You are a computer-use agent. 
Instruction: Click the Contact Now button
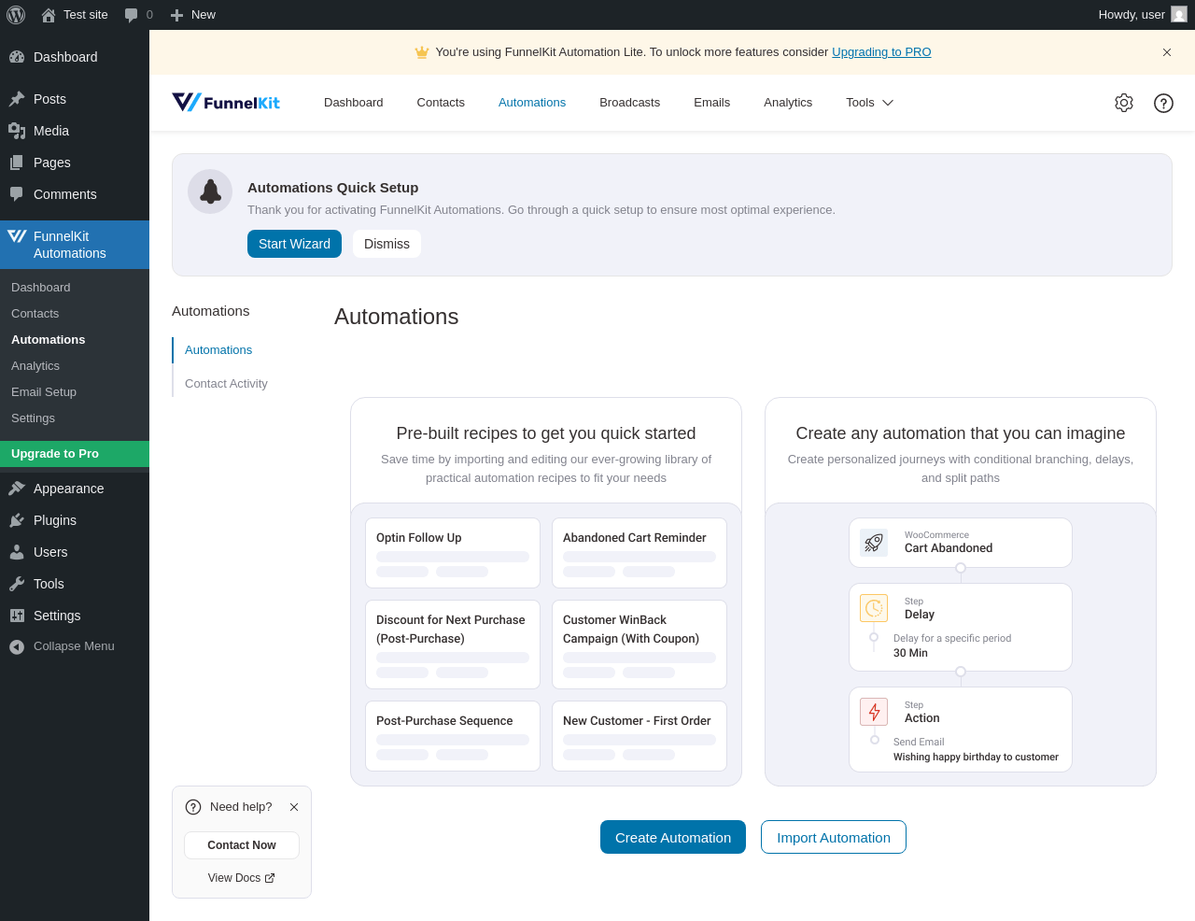coord(242,845)
